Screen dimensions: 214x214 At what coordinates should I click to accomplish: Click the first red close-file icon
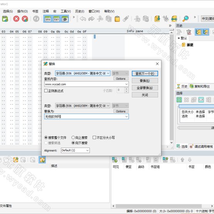[16, 19]
